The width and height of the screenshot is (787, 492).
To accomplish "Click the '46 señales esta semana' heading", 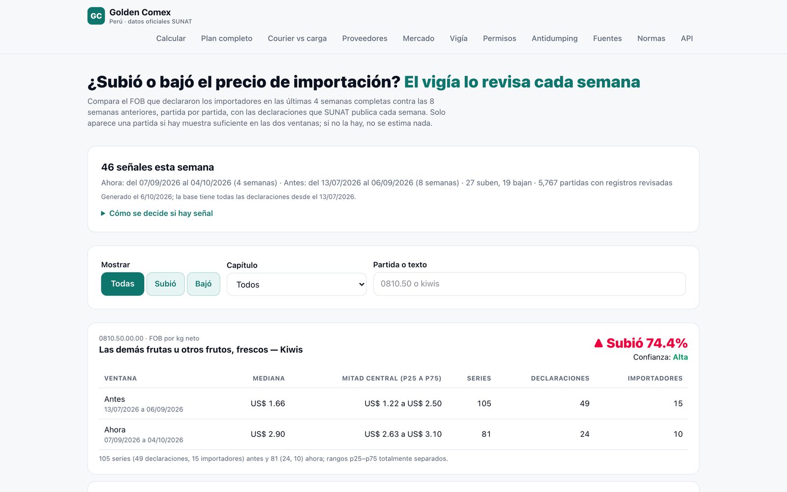I will coord(157,167).
